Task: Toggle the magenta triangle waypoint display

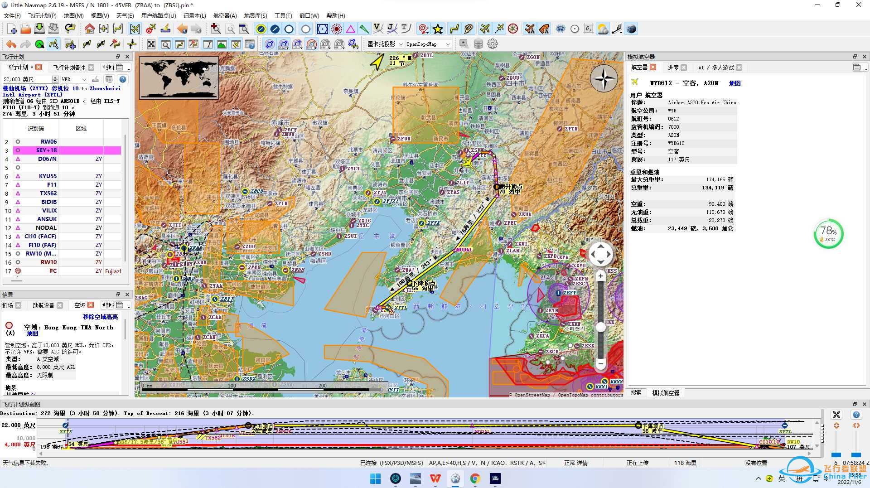Action: pos(351,29)
